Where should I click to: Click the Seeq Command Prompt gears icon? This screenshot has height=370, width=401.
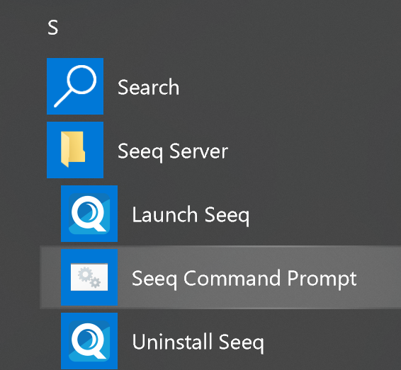tap(89, 277)
